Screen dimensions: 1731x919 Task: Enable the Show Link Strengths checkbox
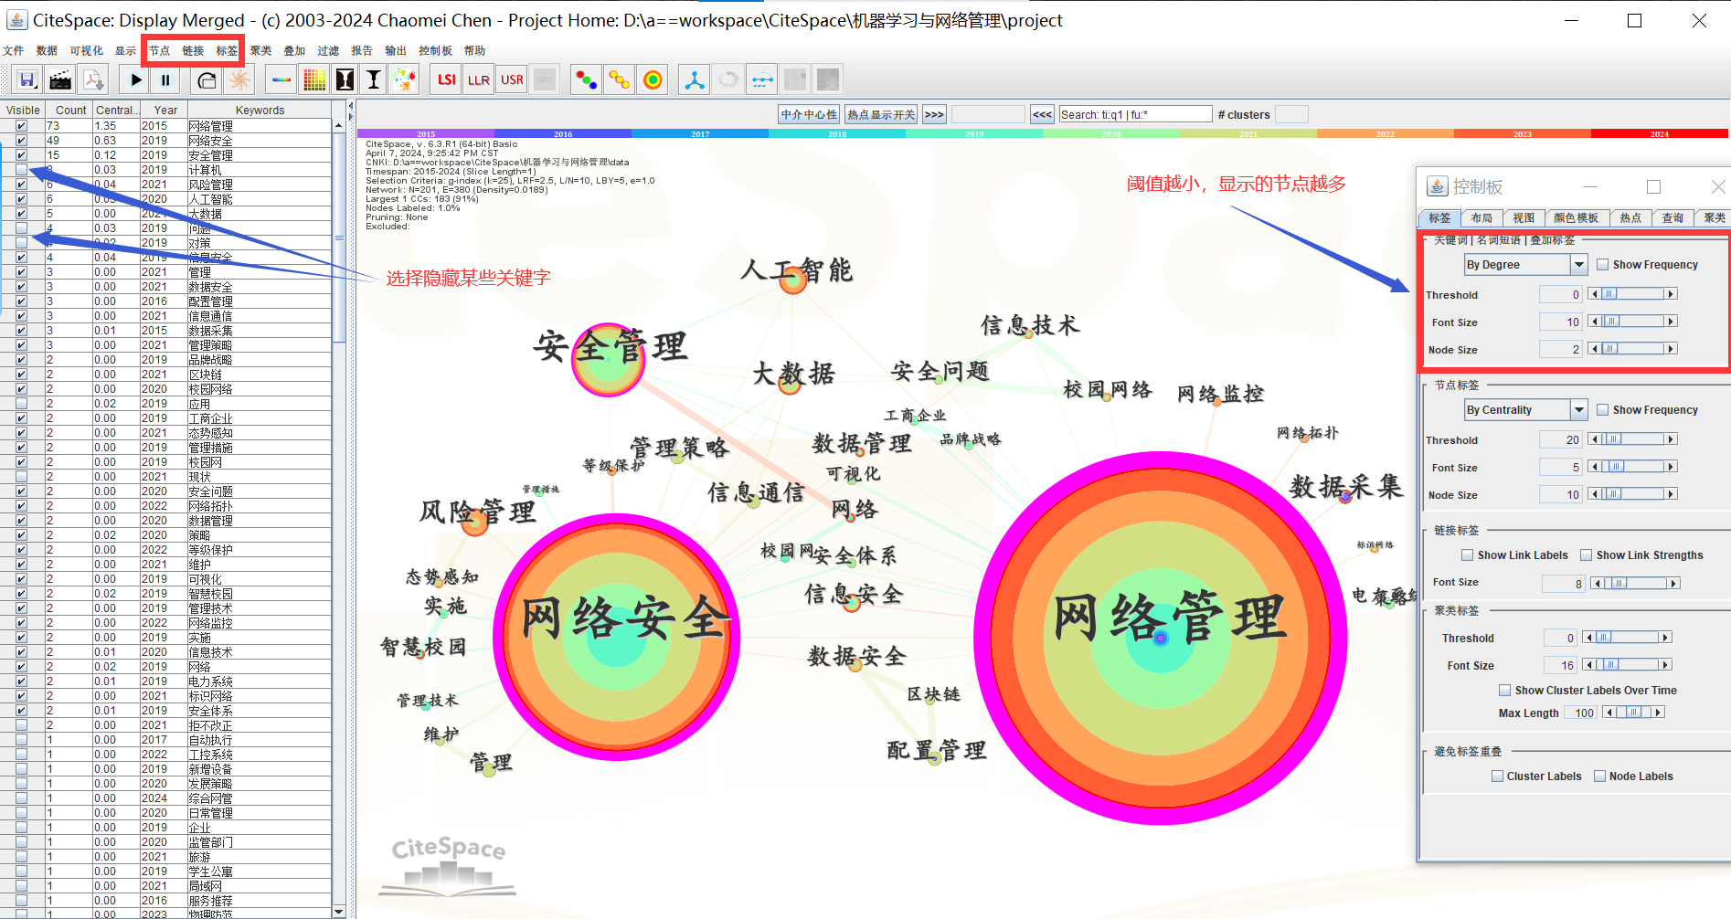tap(1587, 555)
